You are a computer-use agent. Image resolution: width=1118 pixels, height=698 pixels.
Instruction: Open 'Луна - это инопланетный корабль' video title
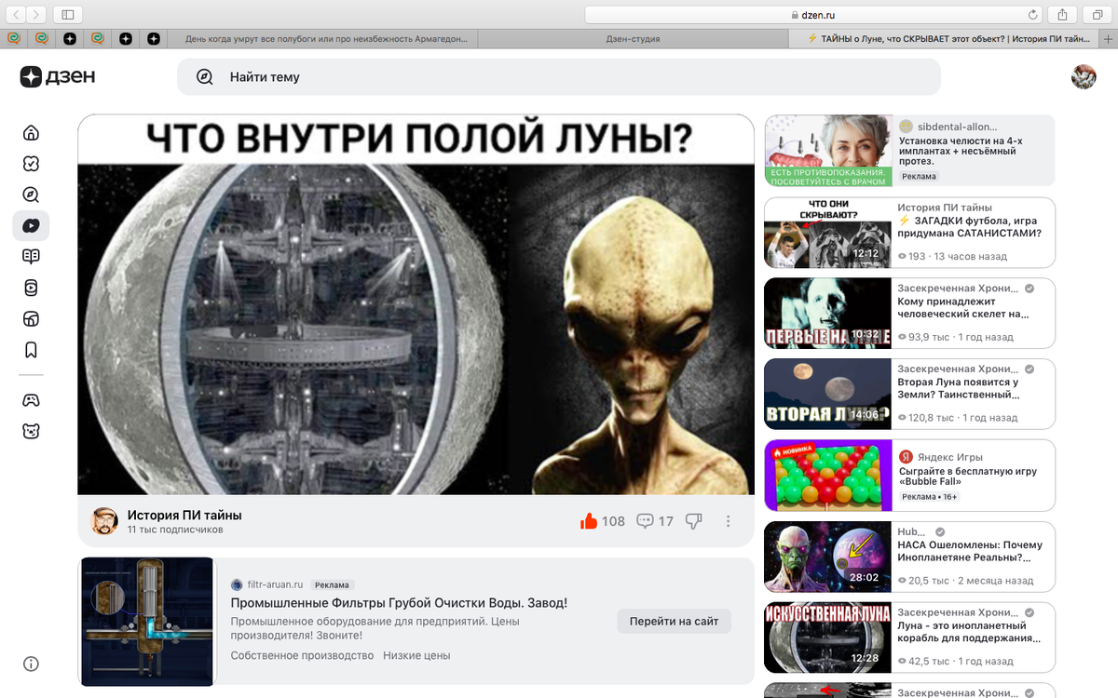click(969, 632)
